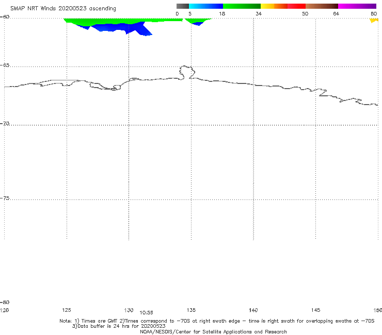Click longitude label 140
Viewport: 382px width, 335px height.
pos(253,310)
